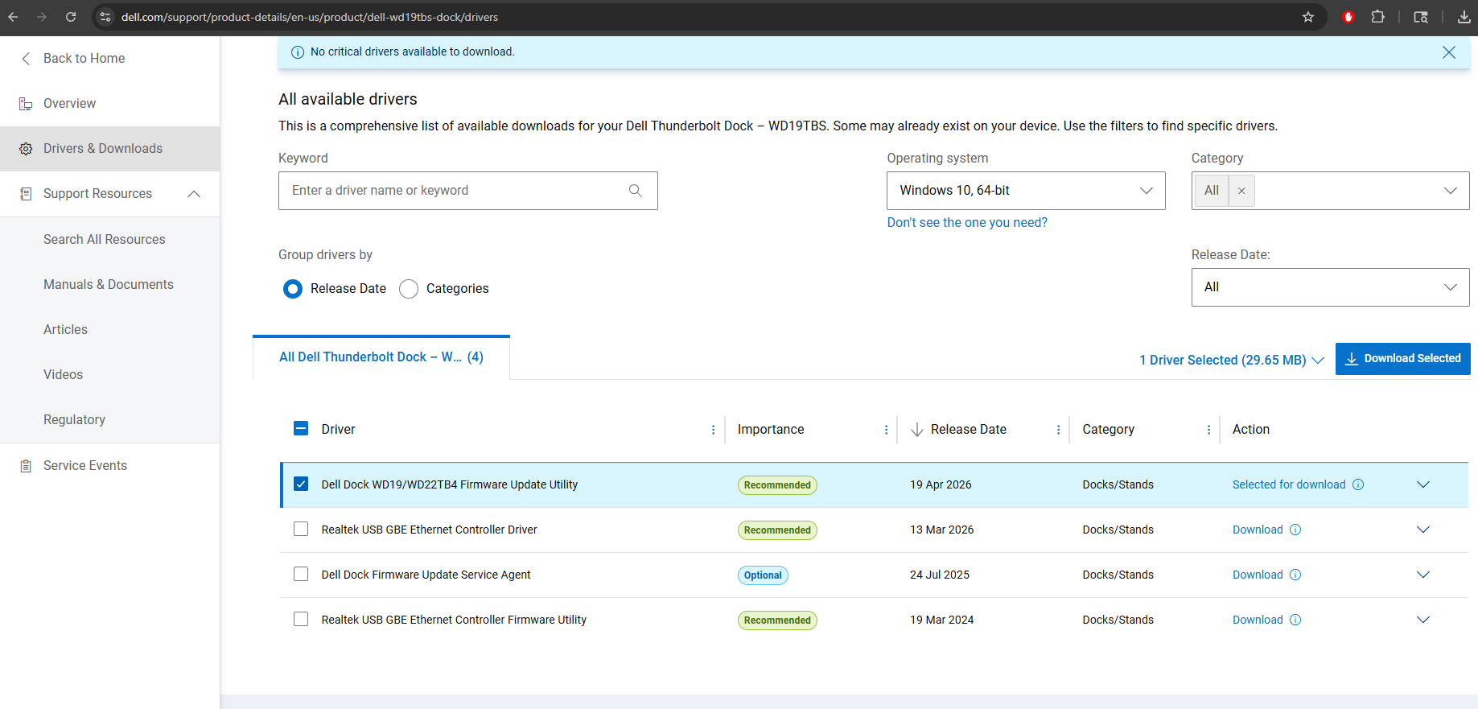The width and height of the screenshot is (1478, 709).
Task: Click the Service Events clipboard icon
Action: 26,466
